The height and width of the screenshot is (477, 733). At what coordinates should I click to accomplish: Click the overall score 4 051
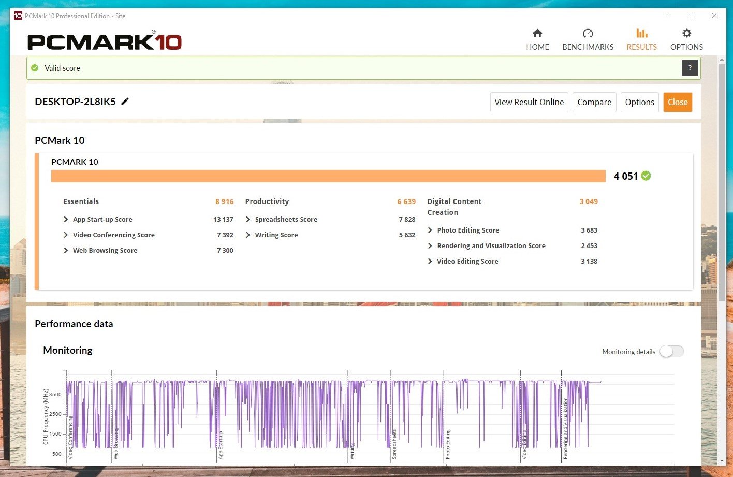pos(626,176)
